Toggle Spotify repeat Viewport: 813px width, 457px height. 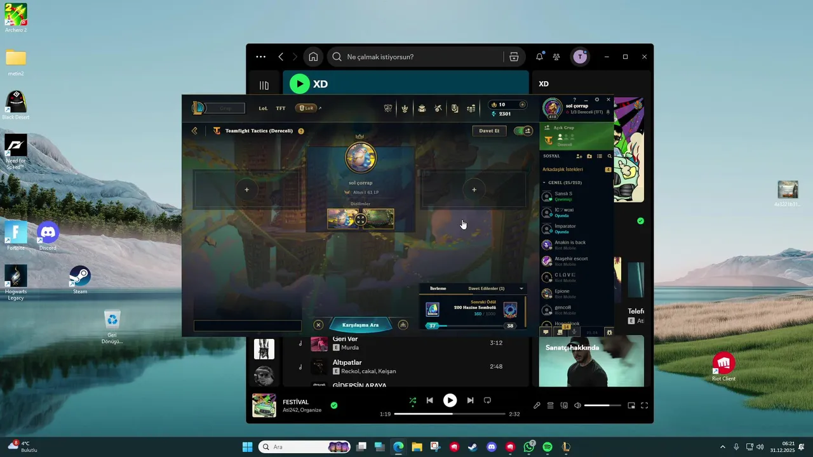point(487,401)
